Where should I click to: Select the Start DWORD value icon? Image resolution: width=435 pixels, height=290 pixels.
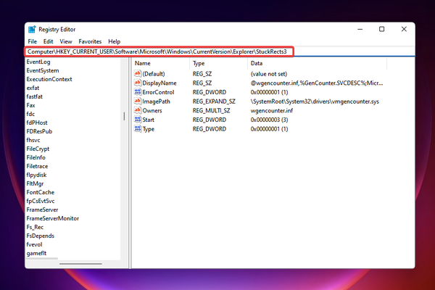[138, 120]
